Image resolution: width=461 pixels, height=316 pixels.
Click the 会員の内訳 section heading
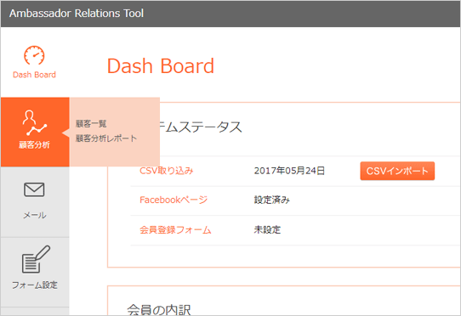pyautogui.click(x=159, y=310)
